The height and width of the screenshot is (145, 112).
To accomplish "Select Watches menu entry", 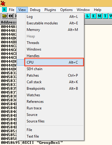I will (x=50, y=95).
